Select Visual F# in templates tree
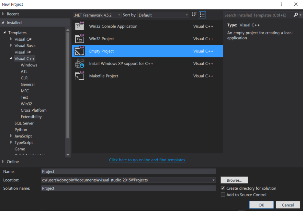Viewport: 303px width, 211px height. [22, 52]
